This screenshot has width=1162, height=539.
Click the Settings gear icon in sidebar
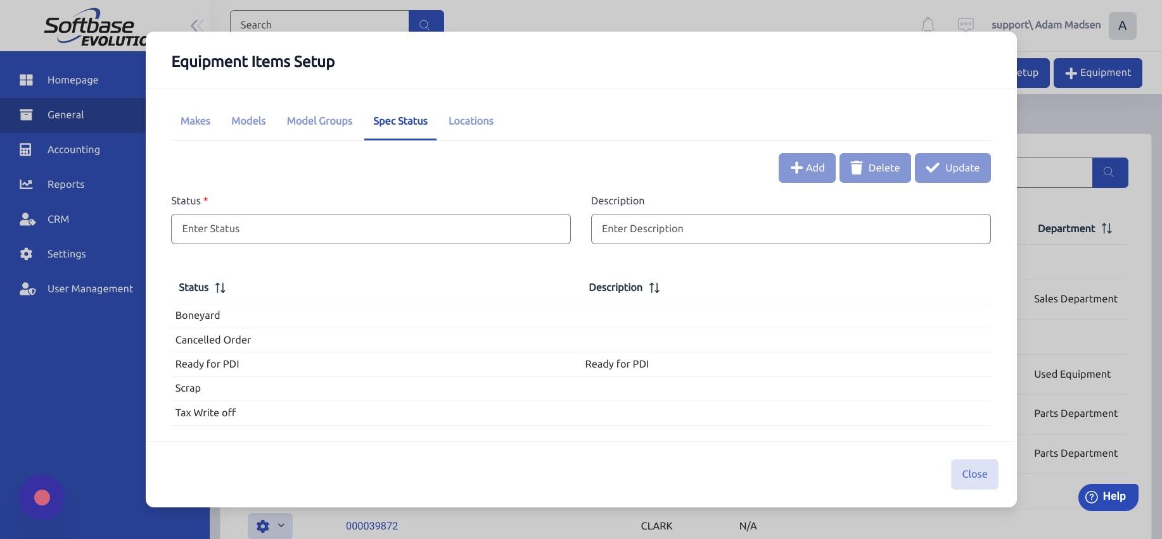26,254
